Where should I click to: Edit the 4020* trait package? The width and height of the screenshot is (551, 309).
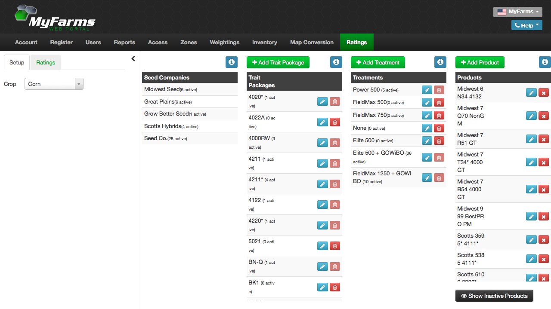coord(322,101)
